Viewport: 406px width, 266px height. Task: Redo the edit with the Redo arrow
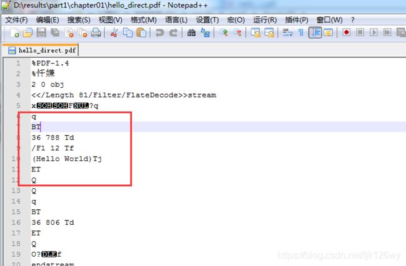(173, 33)
